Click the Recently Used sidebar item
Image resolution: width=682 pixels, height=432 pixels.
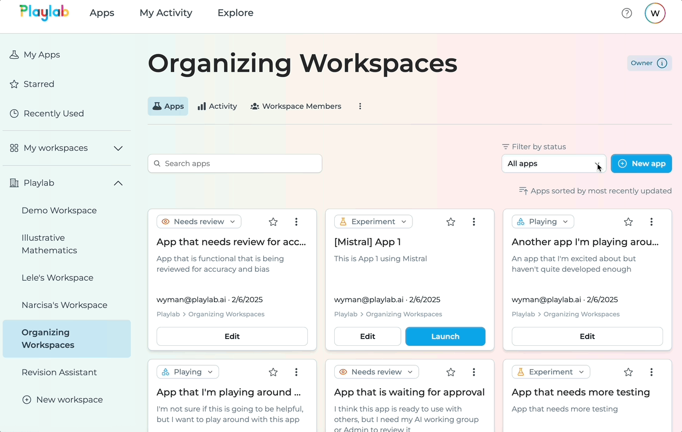[53, 113]
